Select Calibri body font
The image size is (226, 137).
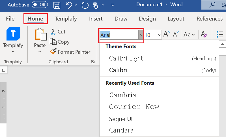tap(160, 70)
